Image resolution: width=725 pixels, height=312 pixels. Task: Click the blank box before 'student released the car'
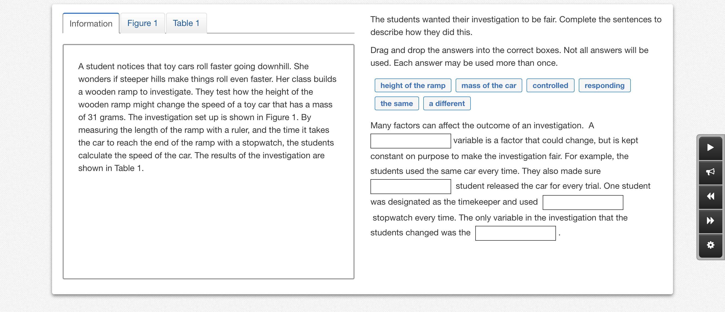click(x=410, y=187)
